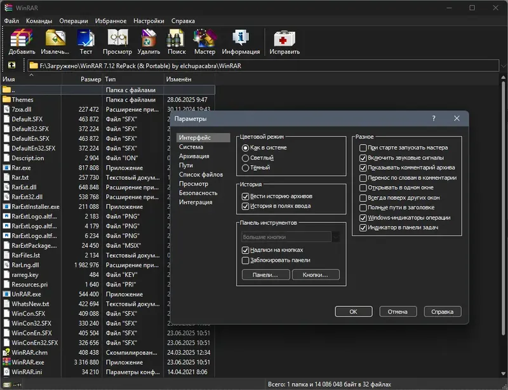Click the Тест (Test) toolbar icon

[86, 39]
